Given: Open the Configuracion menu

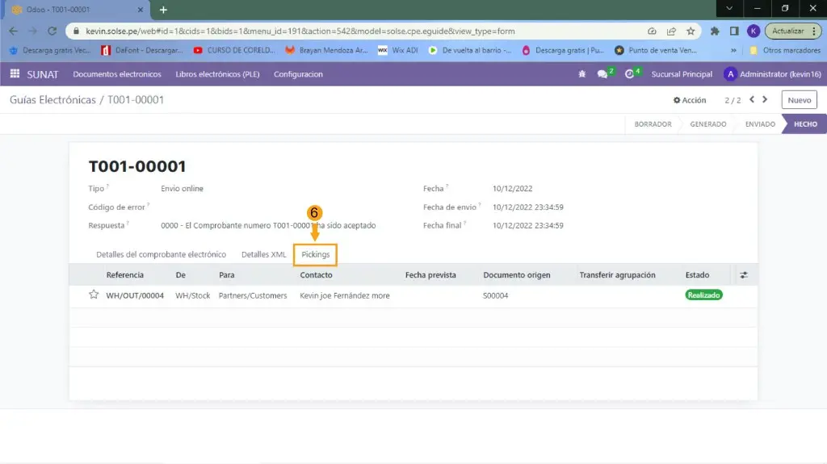Looking at the screenshot, I should (298, 74).
